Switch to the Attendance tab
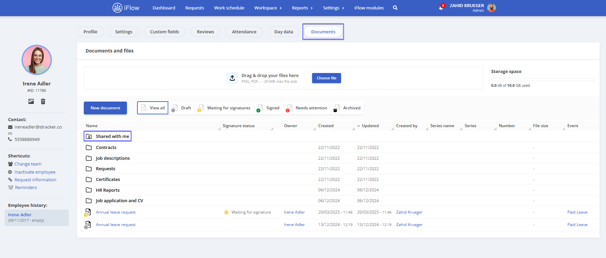The image size is (606, 258). [244, 32]
